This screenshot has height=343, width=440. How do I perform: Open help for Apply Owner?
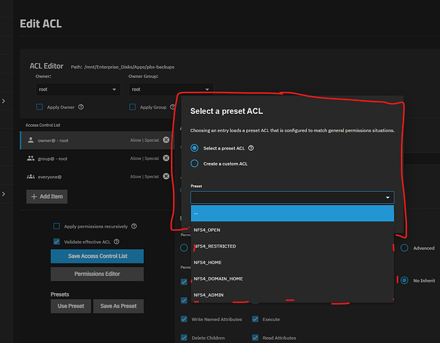pos(81,107)
